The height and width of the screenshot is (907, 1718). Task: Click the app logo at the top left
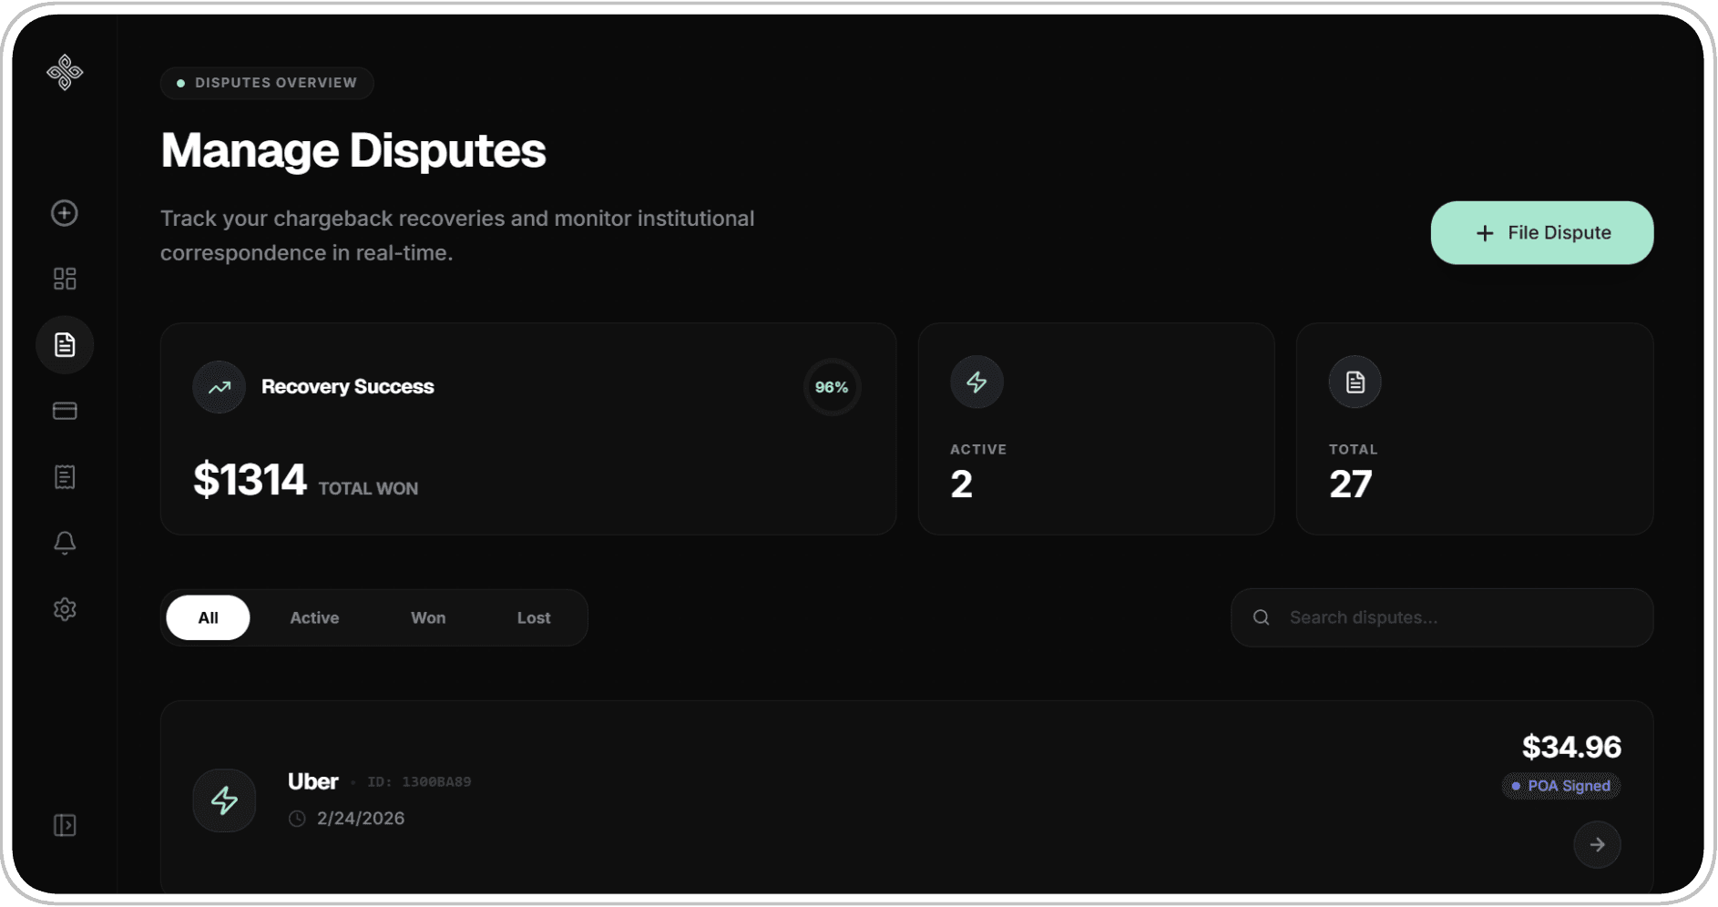pos(65,72)
